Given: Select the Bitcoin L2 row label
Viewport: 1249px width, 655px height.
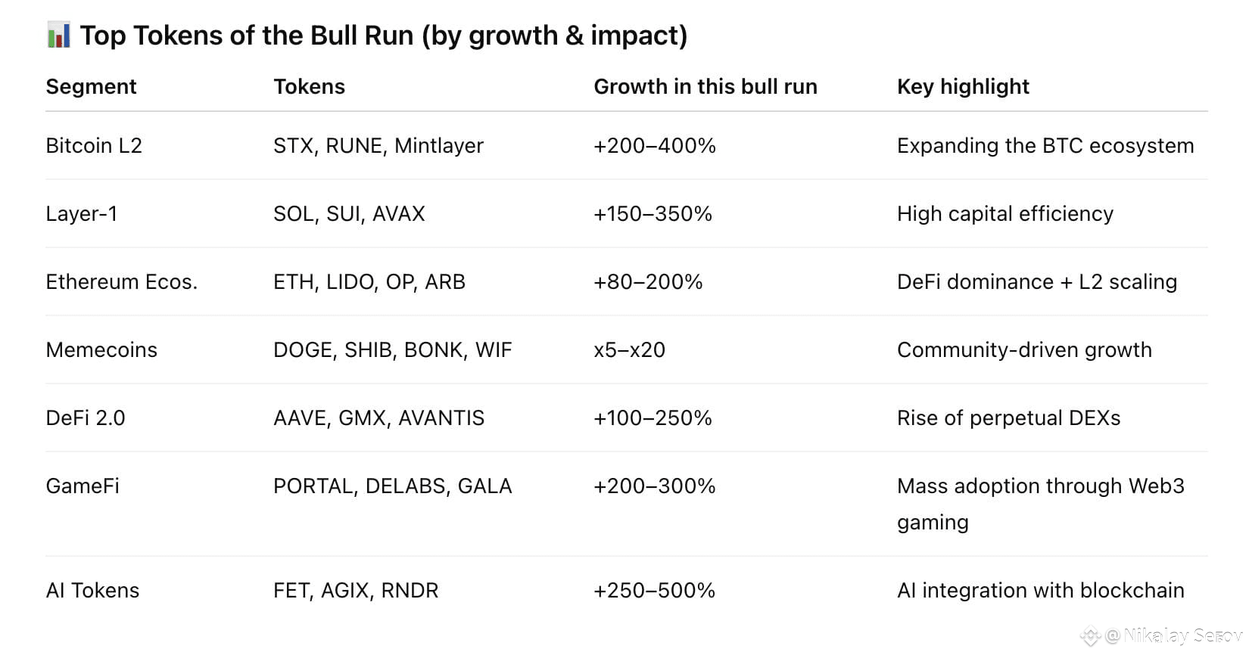Looking at the screenshot, I should pos(94,145).
